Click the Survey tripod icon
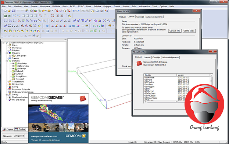 10,95
